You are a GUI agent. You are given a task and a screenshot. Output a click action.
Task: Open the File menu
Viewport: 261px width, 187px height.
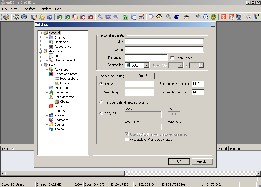(4, 9)
